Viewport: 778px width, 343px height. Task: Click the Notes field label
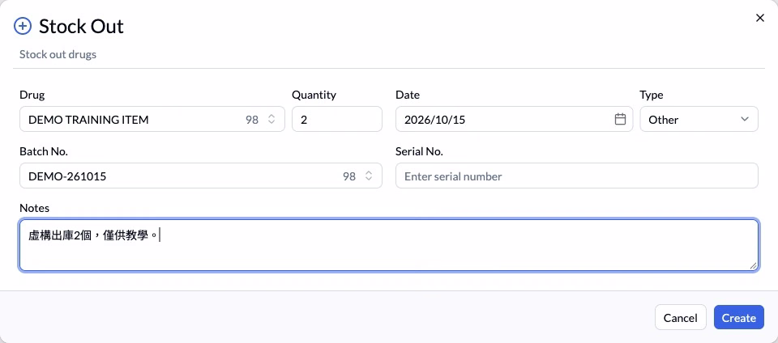(x=34, y=208)
